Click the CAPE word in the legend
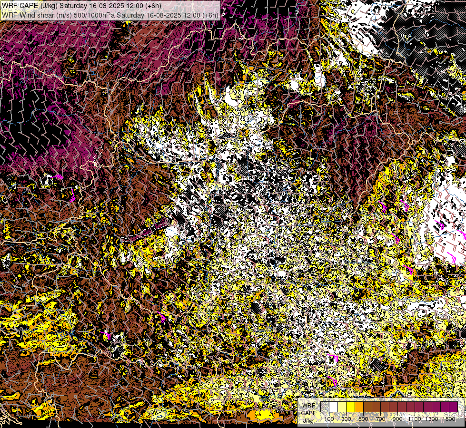The image size is (466, 428). pyautogui.click(x=308, y=413)
